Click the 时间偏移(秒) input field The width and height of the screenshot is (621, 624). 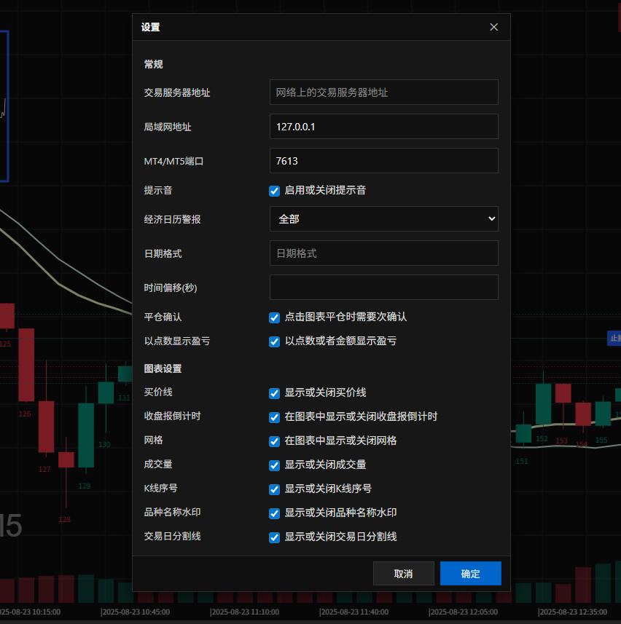pos(383,288)
